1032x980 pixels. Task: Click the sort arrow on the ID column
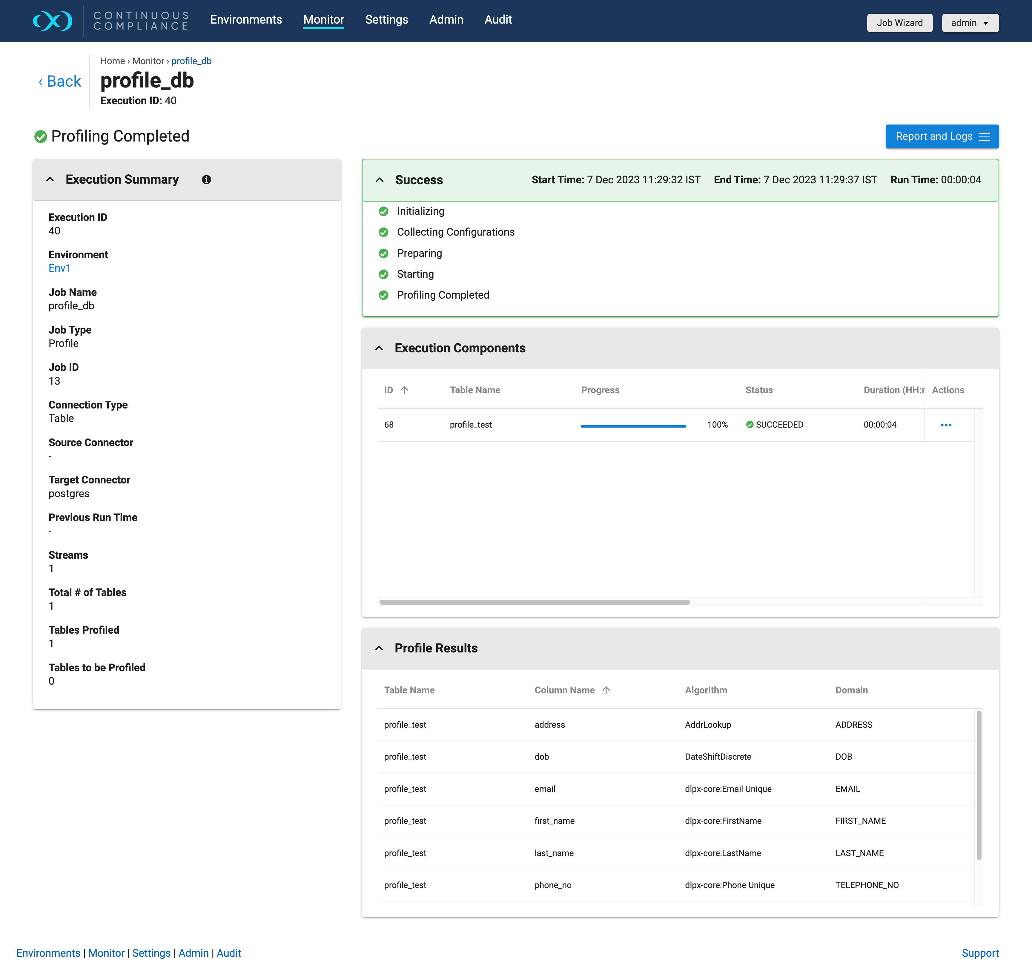[403, 390]
